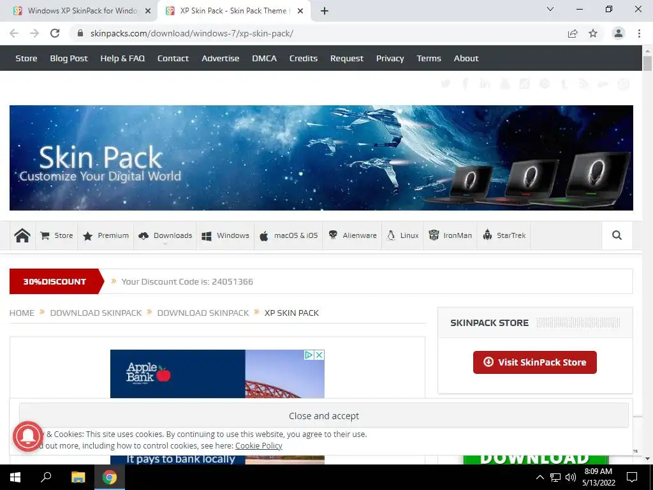Screen dimensions: 653x490
Task: Click the AdChoices triangle icon on ad
Action: click(309, 355)
